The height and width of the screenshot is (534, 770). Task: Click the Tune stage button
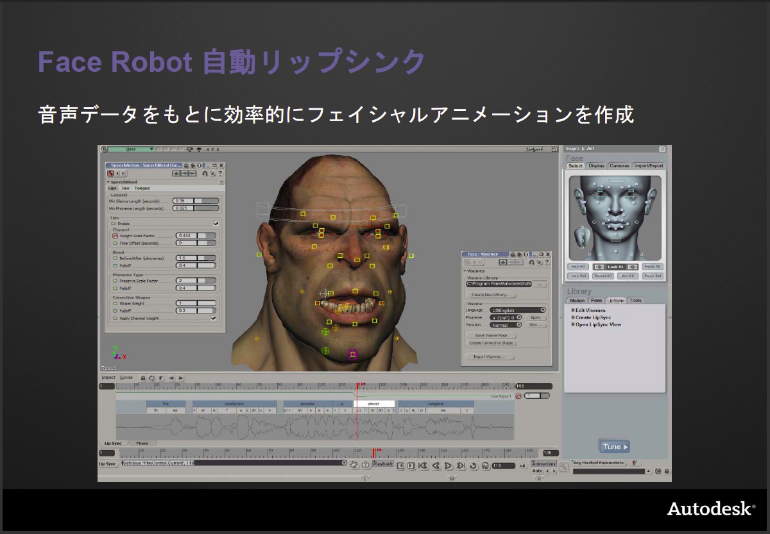[x=615, y=447]
